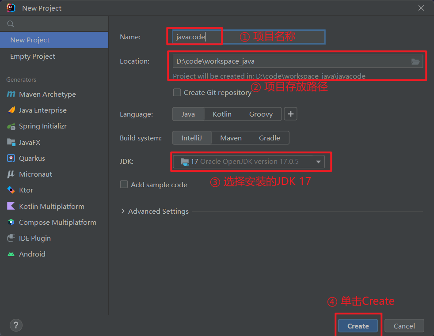434x336 pixels.
Task: Browse for location with the folder icon
Action: point(415,61)
